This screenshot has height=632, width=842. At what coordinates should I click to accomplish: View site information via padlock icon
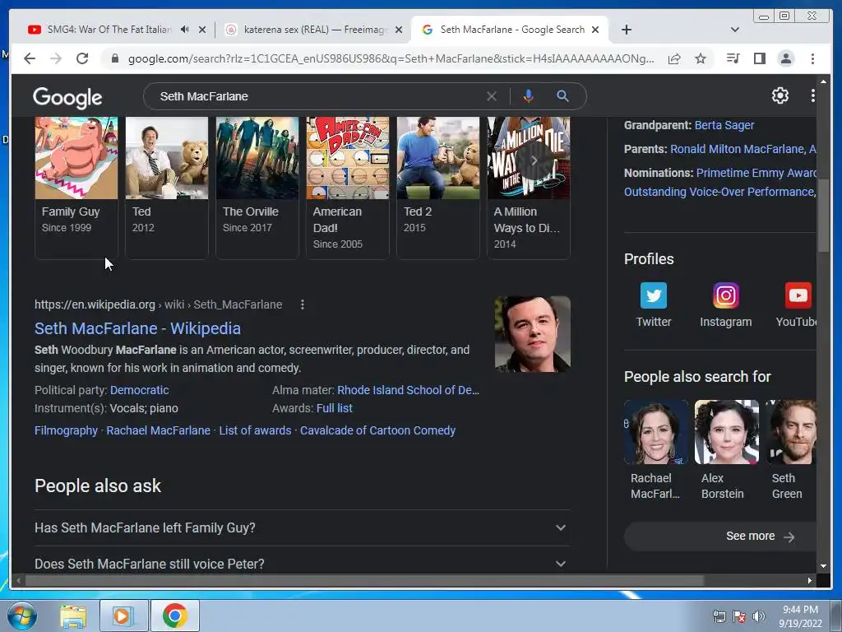click(114, 58)
